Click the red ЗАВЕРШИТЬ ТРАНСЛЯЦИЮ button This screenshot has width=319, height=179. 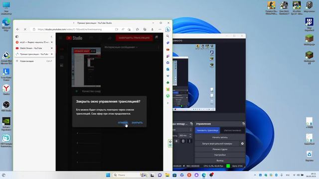tap(134, 38)
